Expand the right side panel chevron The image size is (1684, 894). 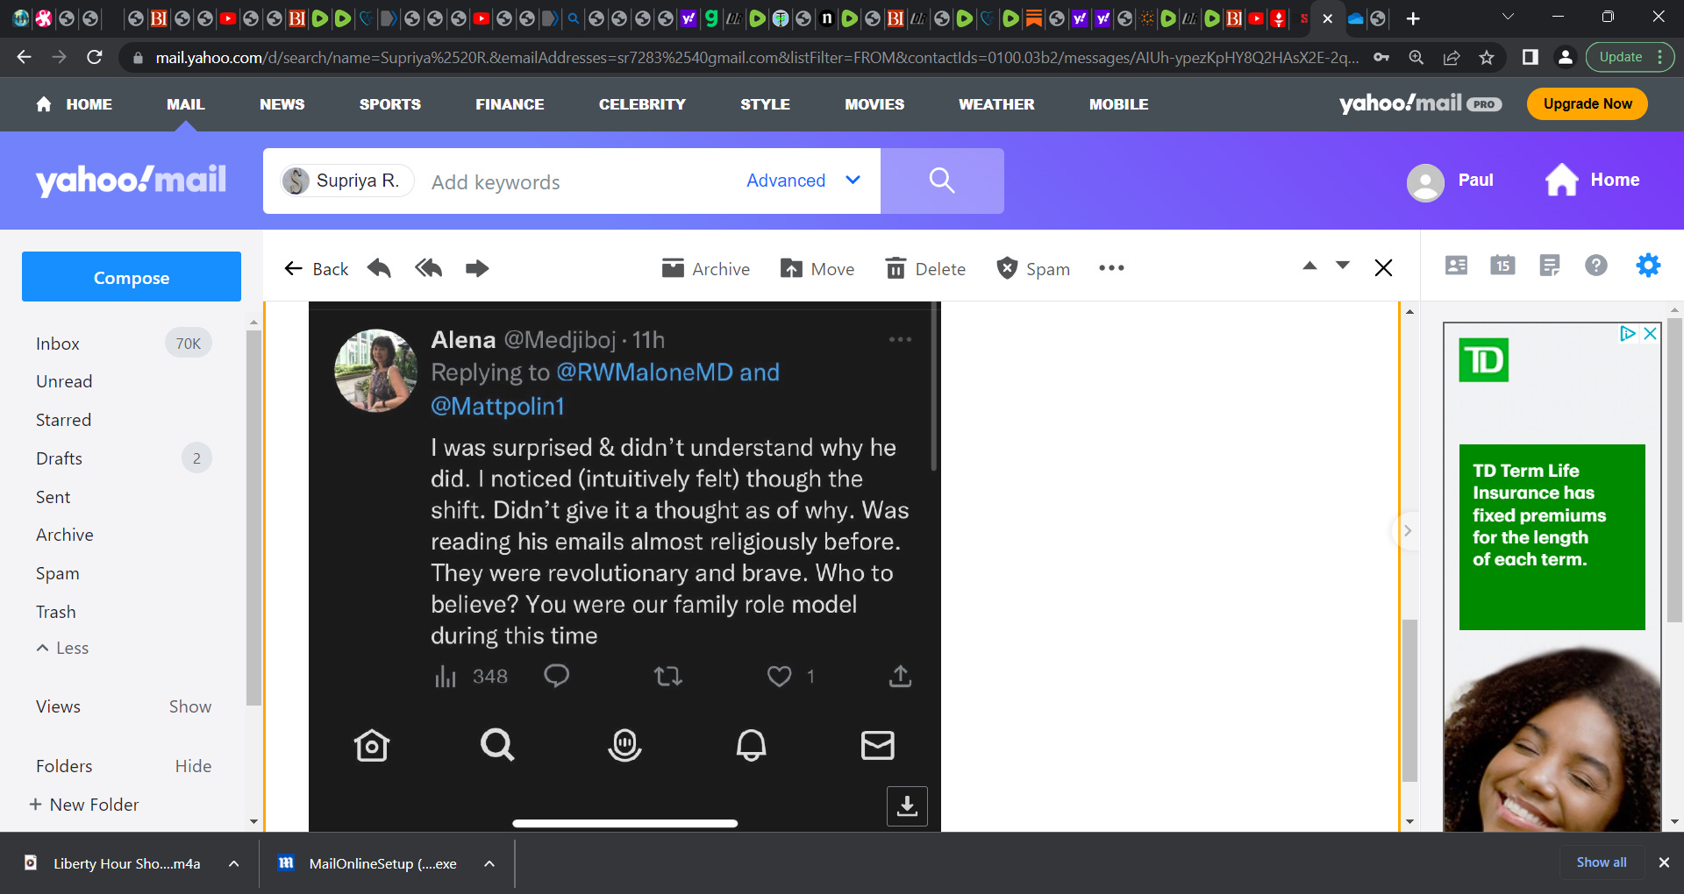[1407, 530]
